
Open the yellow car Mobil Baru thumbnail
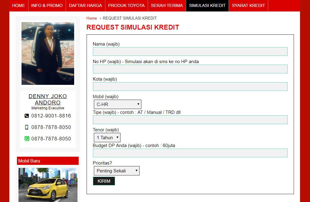(x=48, y=185)
